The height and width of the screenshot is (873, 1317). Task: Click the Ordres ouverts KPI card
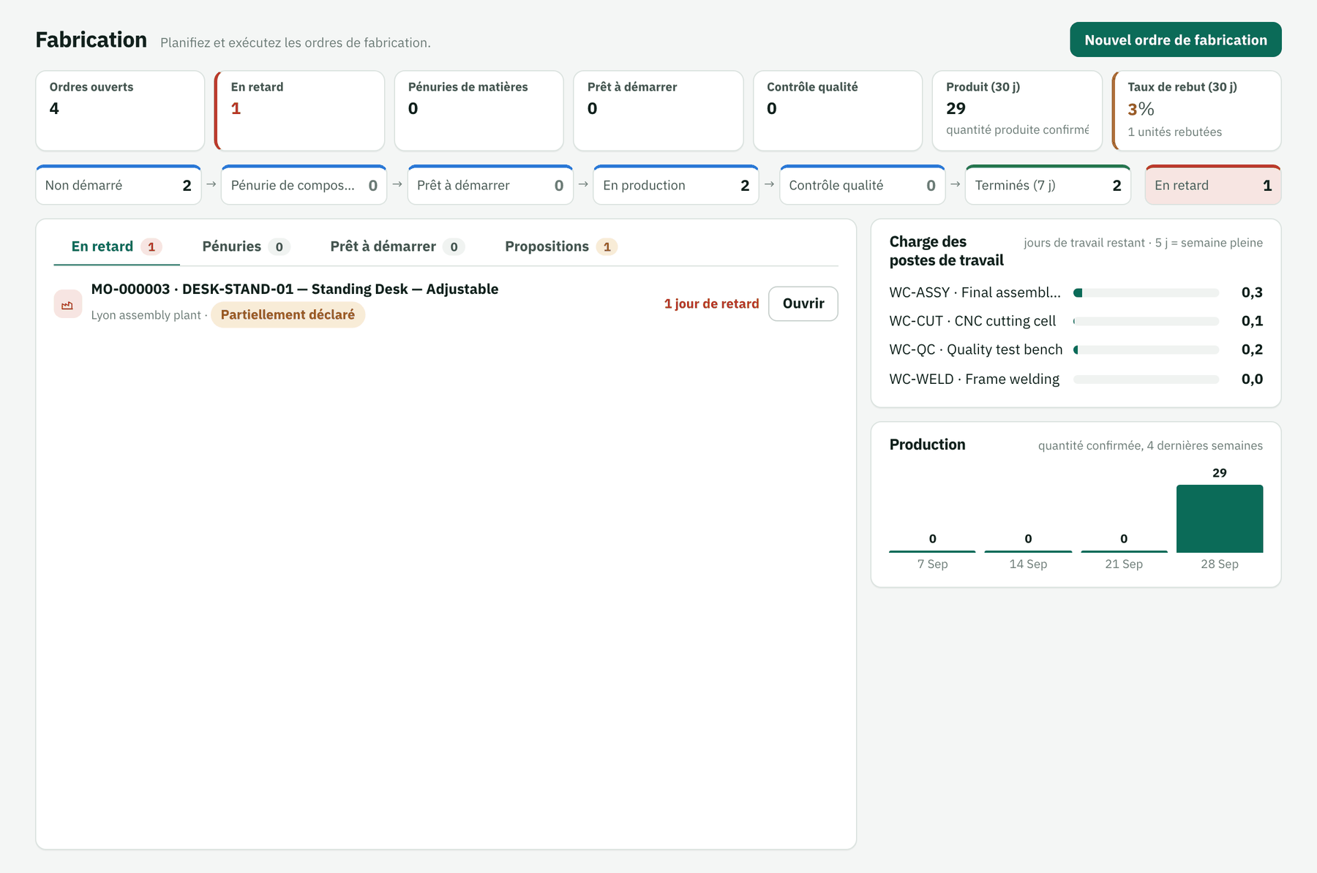coord(120,110)
